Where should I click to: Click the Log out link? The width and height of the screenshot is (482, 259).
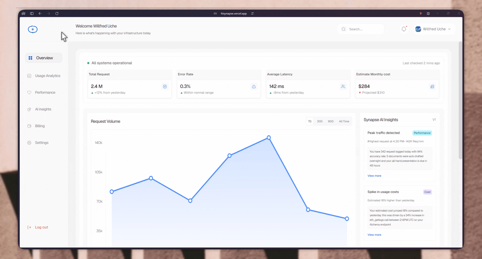click(38, 227)
